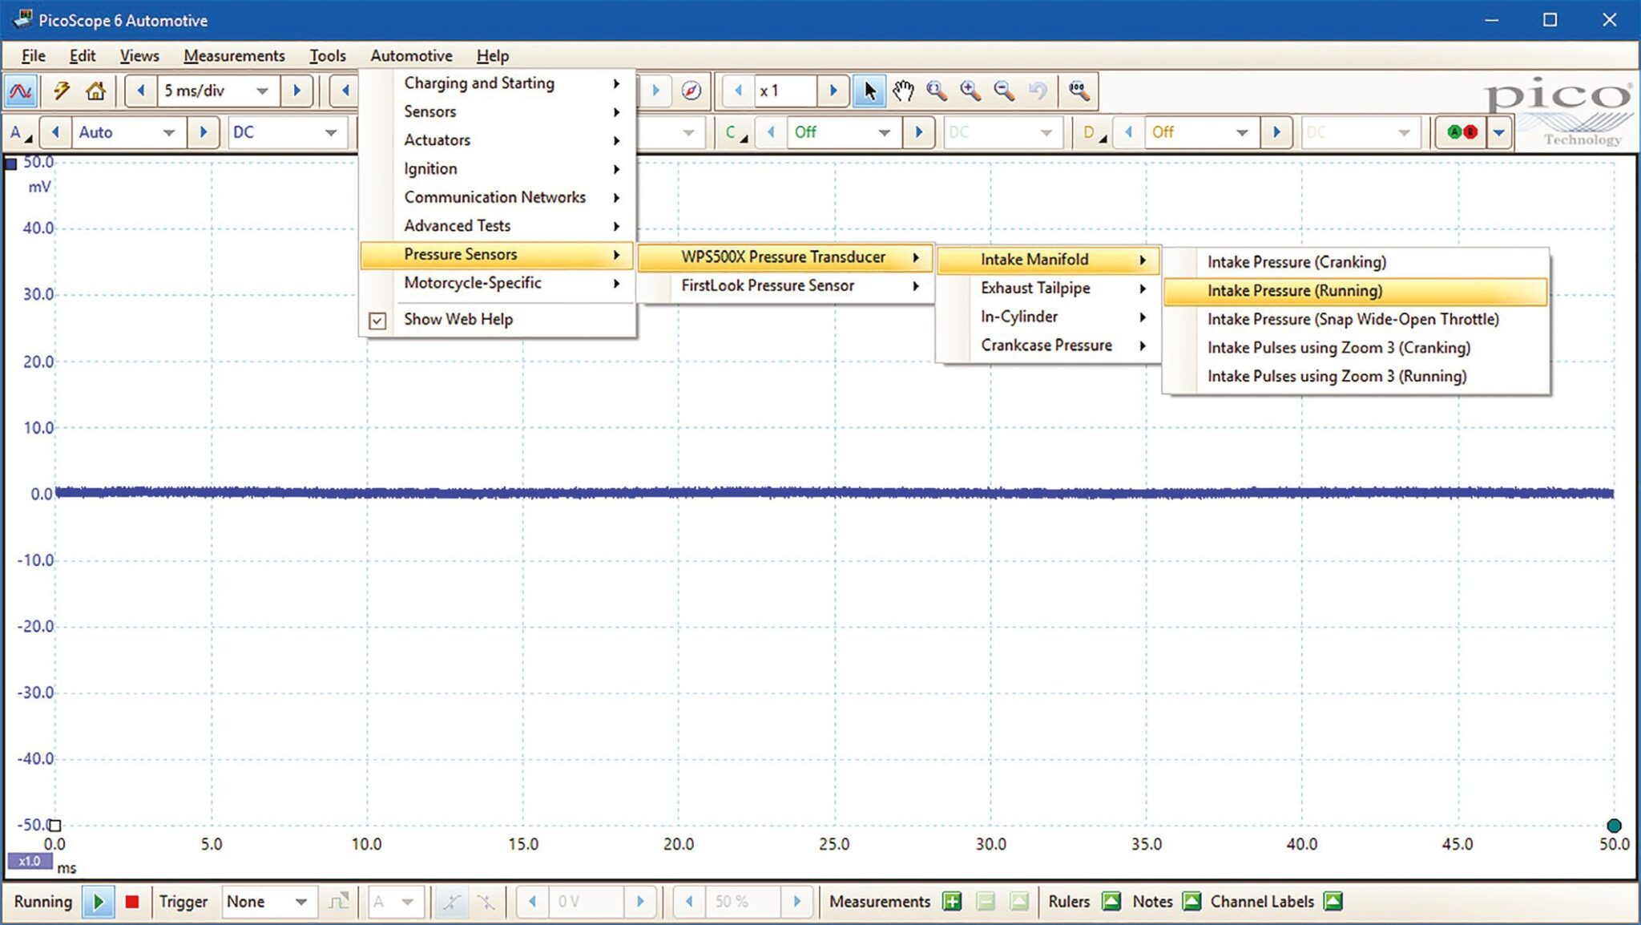Click Channel A options button
Viewport: 1641px width, 925px height.
(20, 133)
